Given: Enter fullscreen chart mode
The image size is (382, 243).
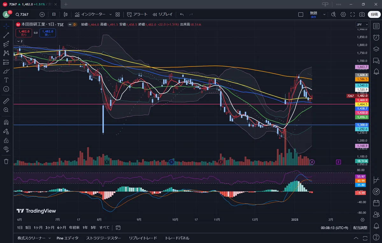Looking at the screenshot, I should click(x=352, y=14).
